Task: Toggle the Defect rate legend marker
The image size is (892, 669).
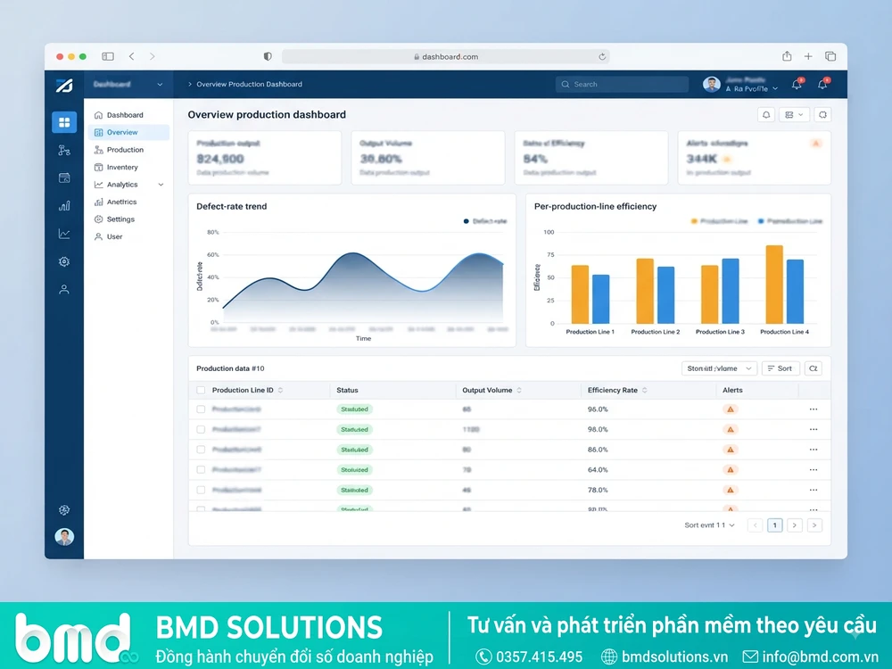Action: 466,221
